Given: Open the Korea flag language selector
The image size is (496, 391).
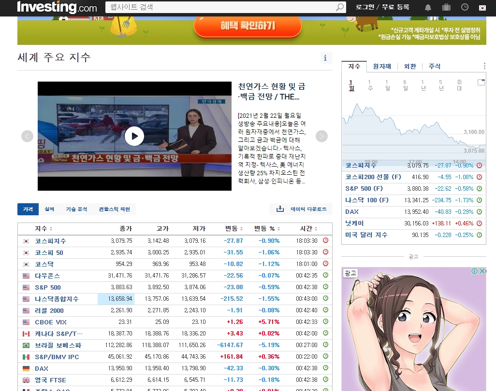Looking at the screenshot, I should tap(482, 8).
